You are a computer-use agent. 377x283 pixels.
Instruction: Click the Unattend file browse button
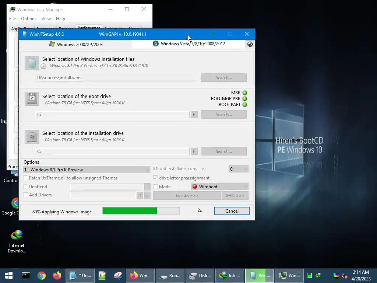[x=147, y=187]
